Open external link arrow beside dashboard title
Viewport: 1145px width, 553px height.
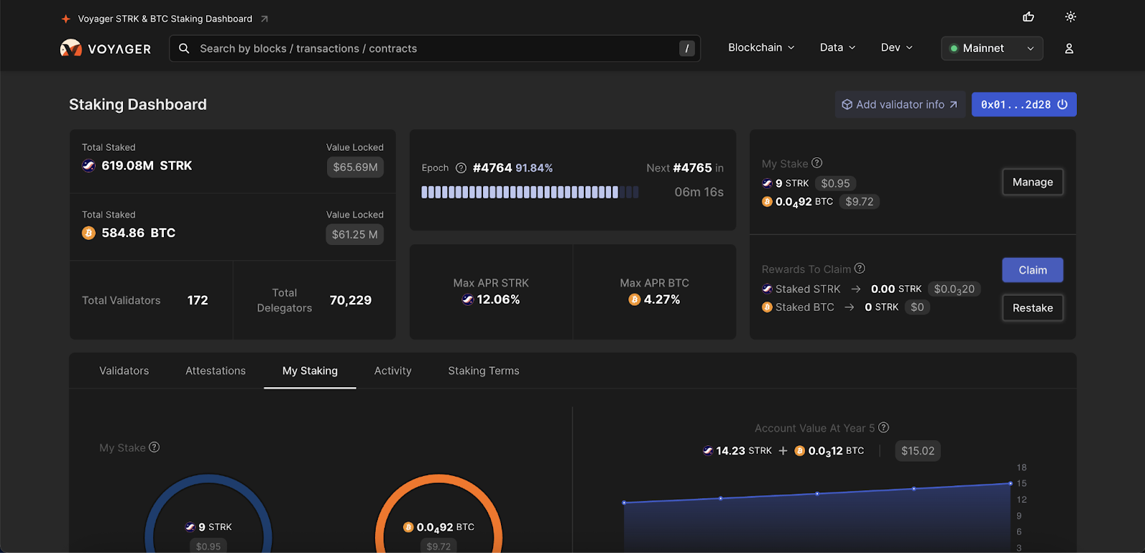coord(264,19)
